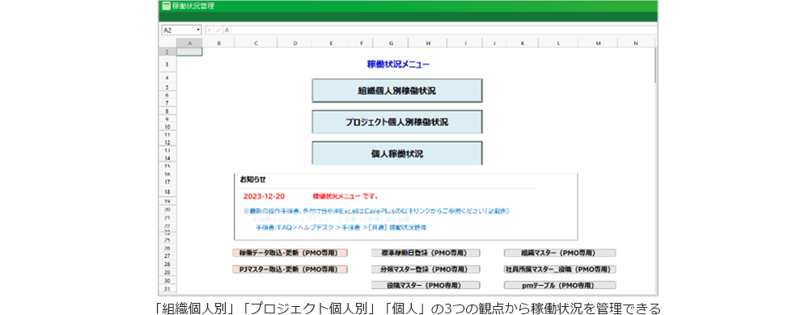Select column H header

click(428, 44)
